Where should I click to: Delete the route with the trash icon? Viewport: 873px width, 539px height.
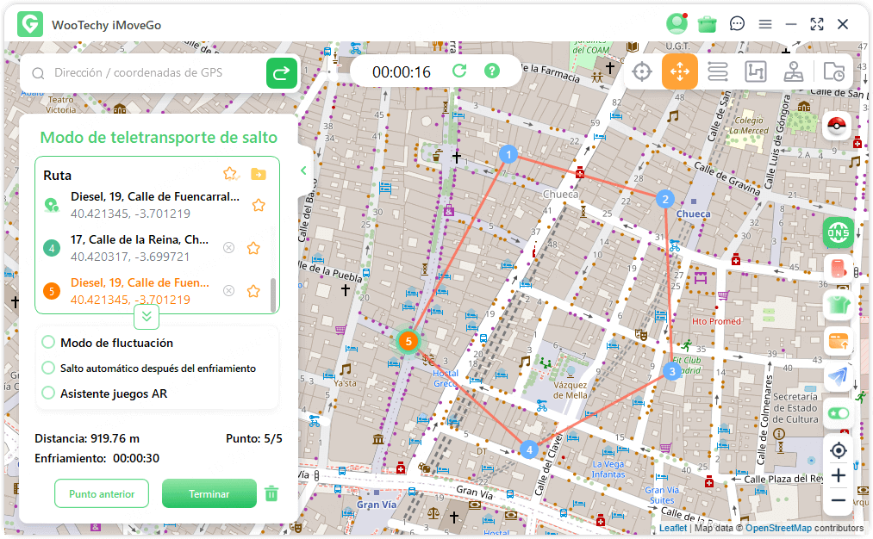pos(271,493)
